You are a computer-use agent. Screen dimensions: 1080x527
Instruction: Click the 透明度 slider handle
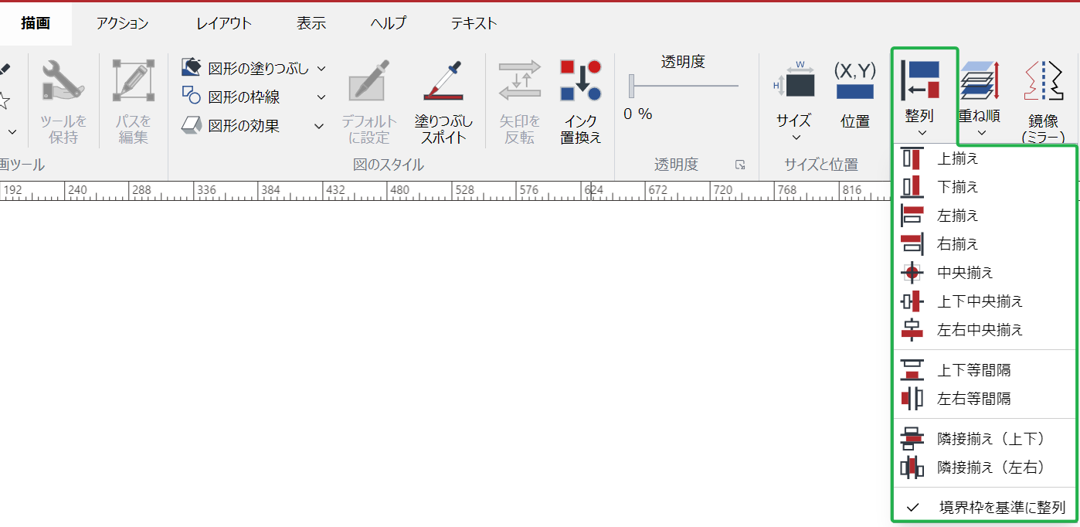(x=631, y=86)
